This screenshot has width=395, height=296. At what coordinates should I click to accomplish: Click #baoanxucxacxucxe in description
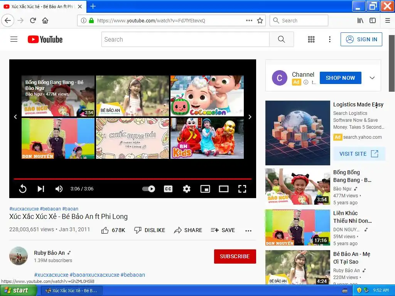[x=95, y=274]
